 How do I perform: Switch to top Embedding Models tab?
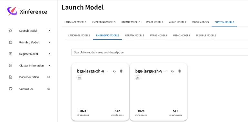[x=104, y=22]
